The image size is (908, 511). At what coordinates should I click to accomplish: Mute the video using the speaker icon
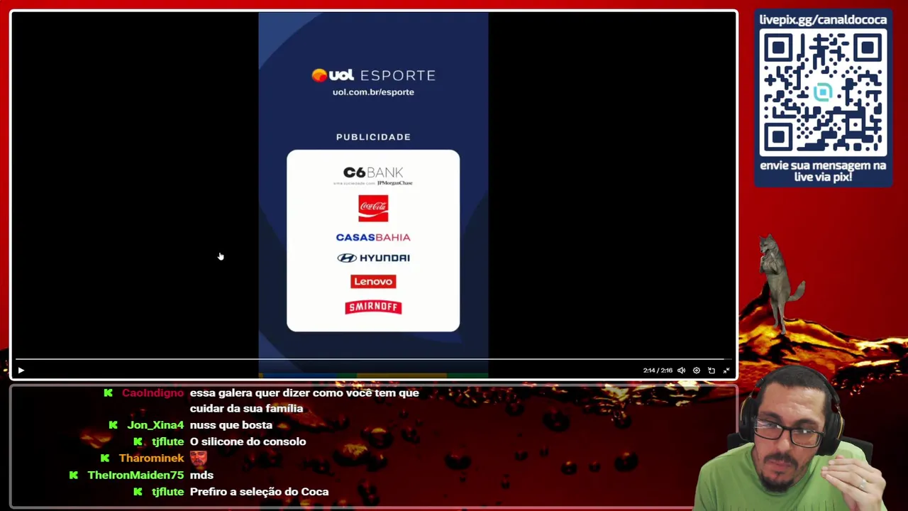[x=681, y=370]
